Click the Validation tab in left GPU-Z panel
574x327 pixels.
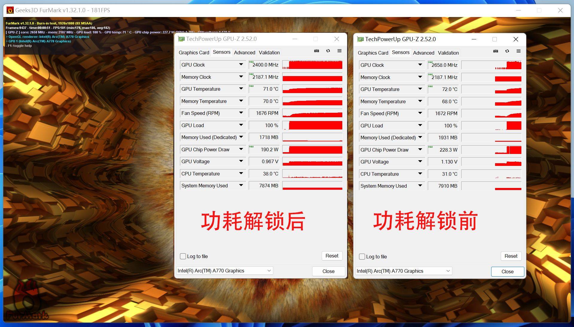tap(269, 52)
